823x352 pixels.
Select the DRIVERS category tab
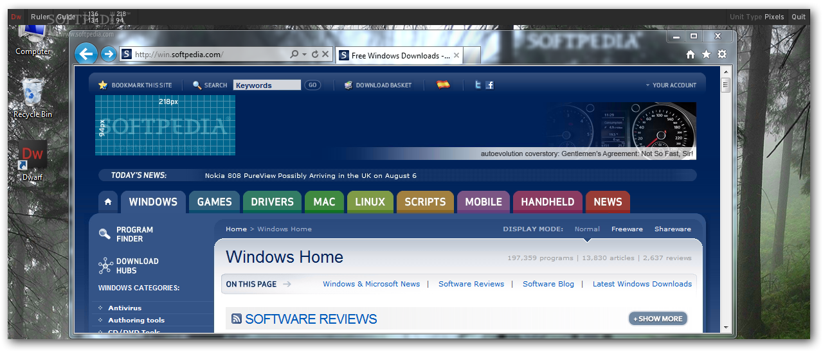click(x=272, y=202)
